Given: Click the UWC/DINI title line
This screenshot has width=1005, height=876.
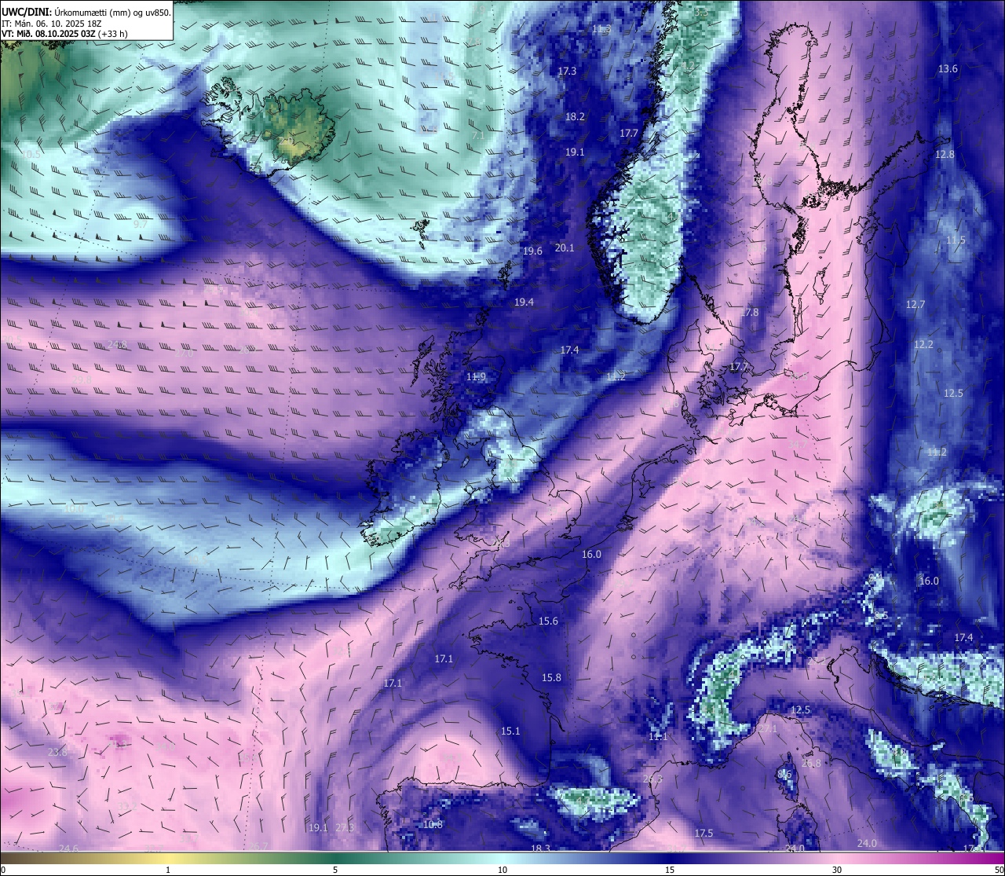Looking at the screenshot, I should (x=86, y=12).
